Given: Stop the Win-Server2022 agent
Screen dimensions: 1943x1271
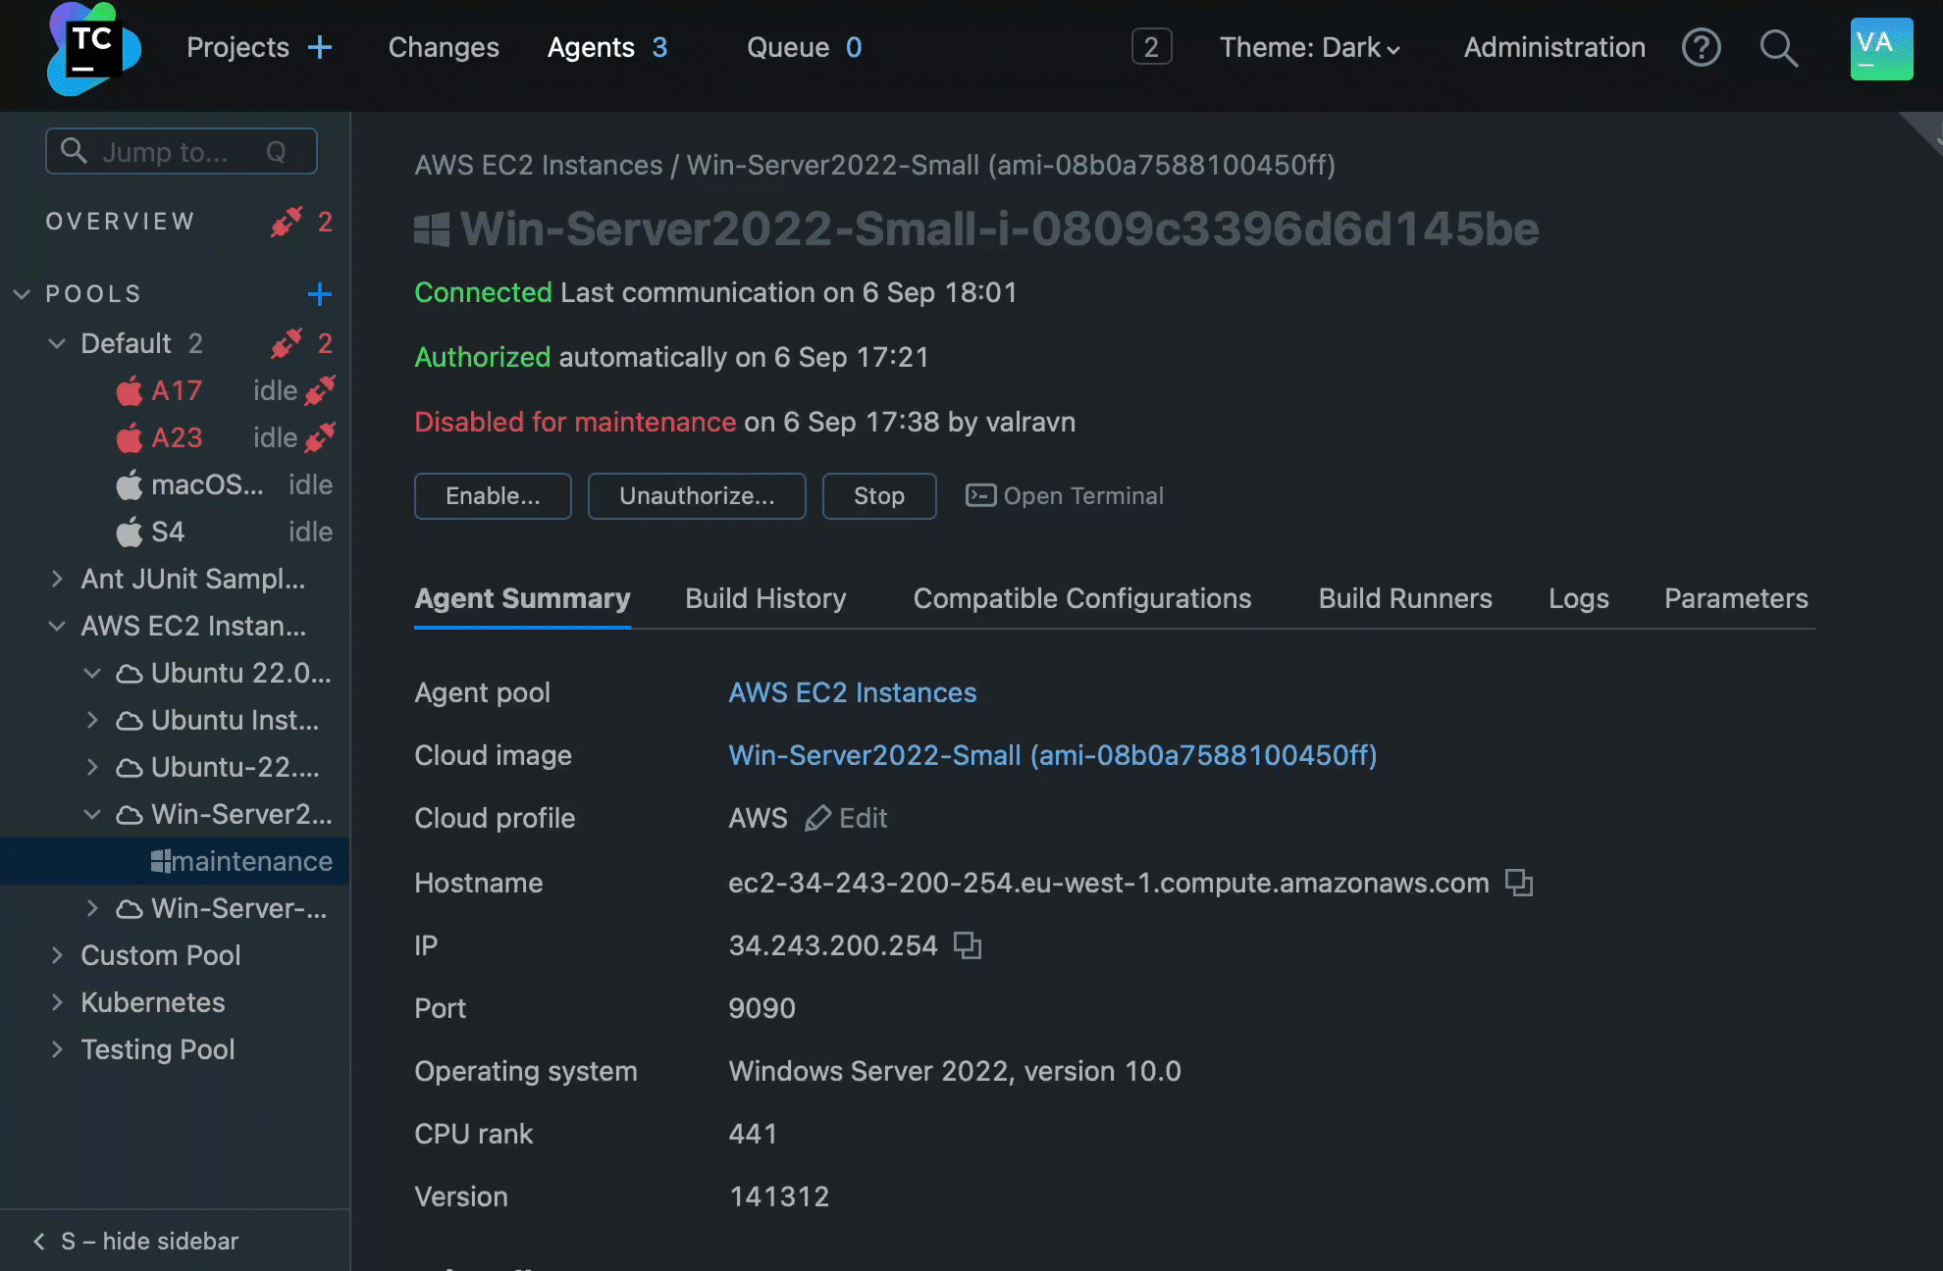Looking at the screenshot, I should pos(878,495).
